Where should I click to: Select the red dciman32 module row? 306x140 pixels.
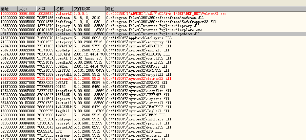[x=63, y=78]
